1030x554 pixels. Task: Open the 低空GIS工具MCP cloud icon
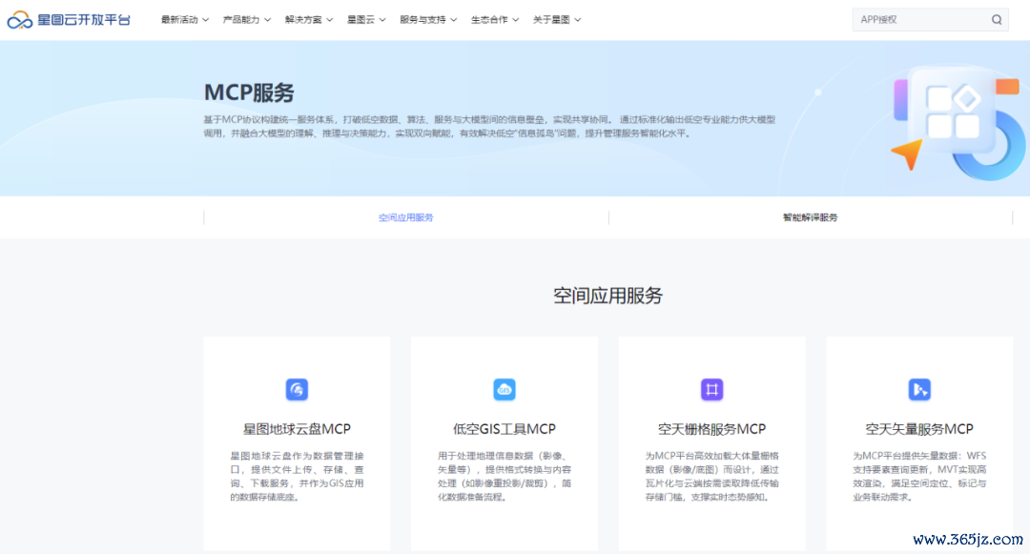pos(505,389)
